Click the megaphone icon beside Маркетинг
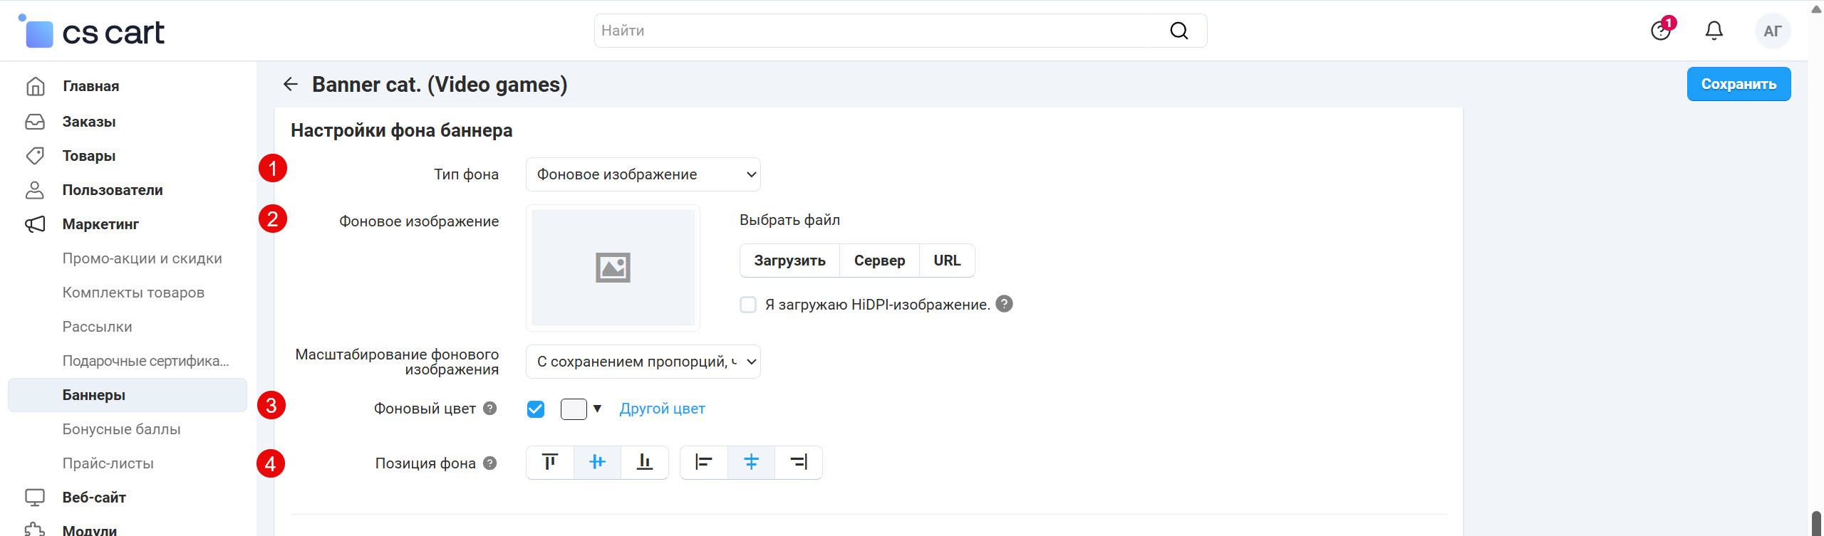The height and width of the screenshot is (536, 1824). tap(35, 224)
